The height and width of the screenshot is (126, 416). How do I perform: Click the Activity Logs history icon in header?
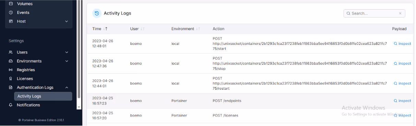tap(97, 13)
